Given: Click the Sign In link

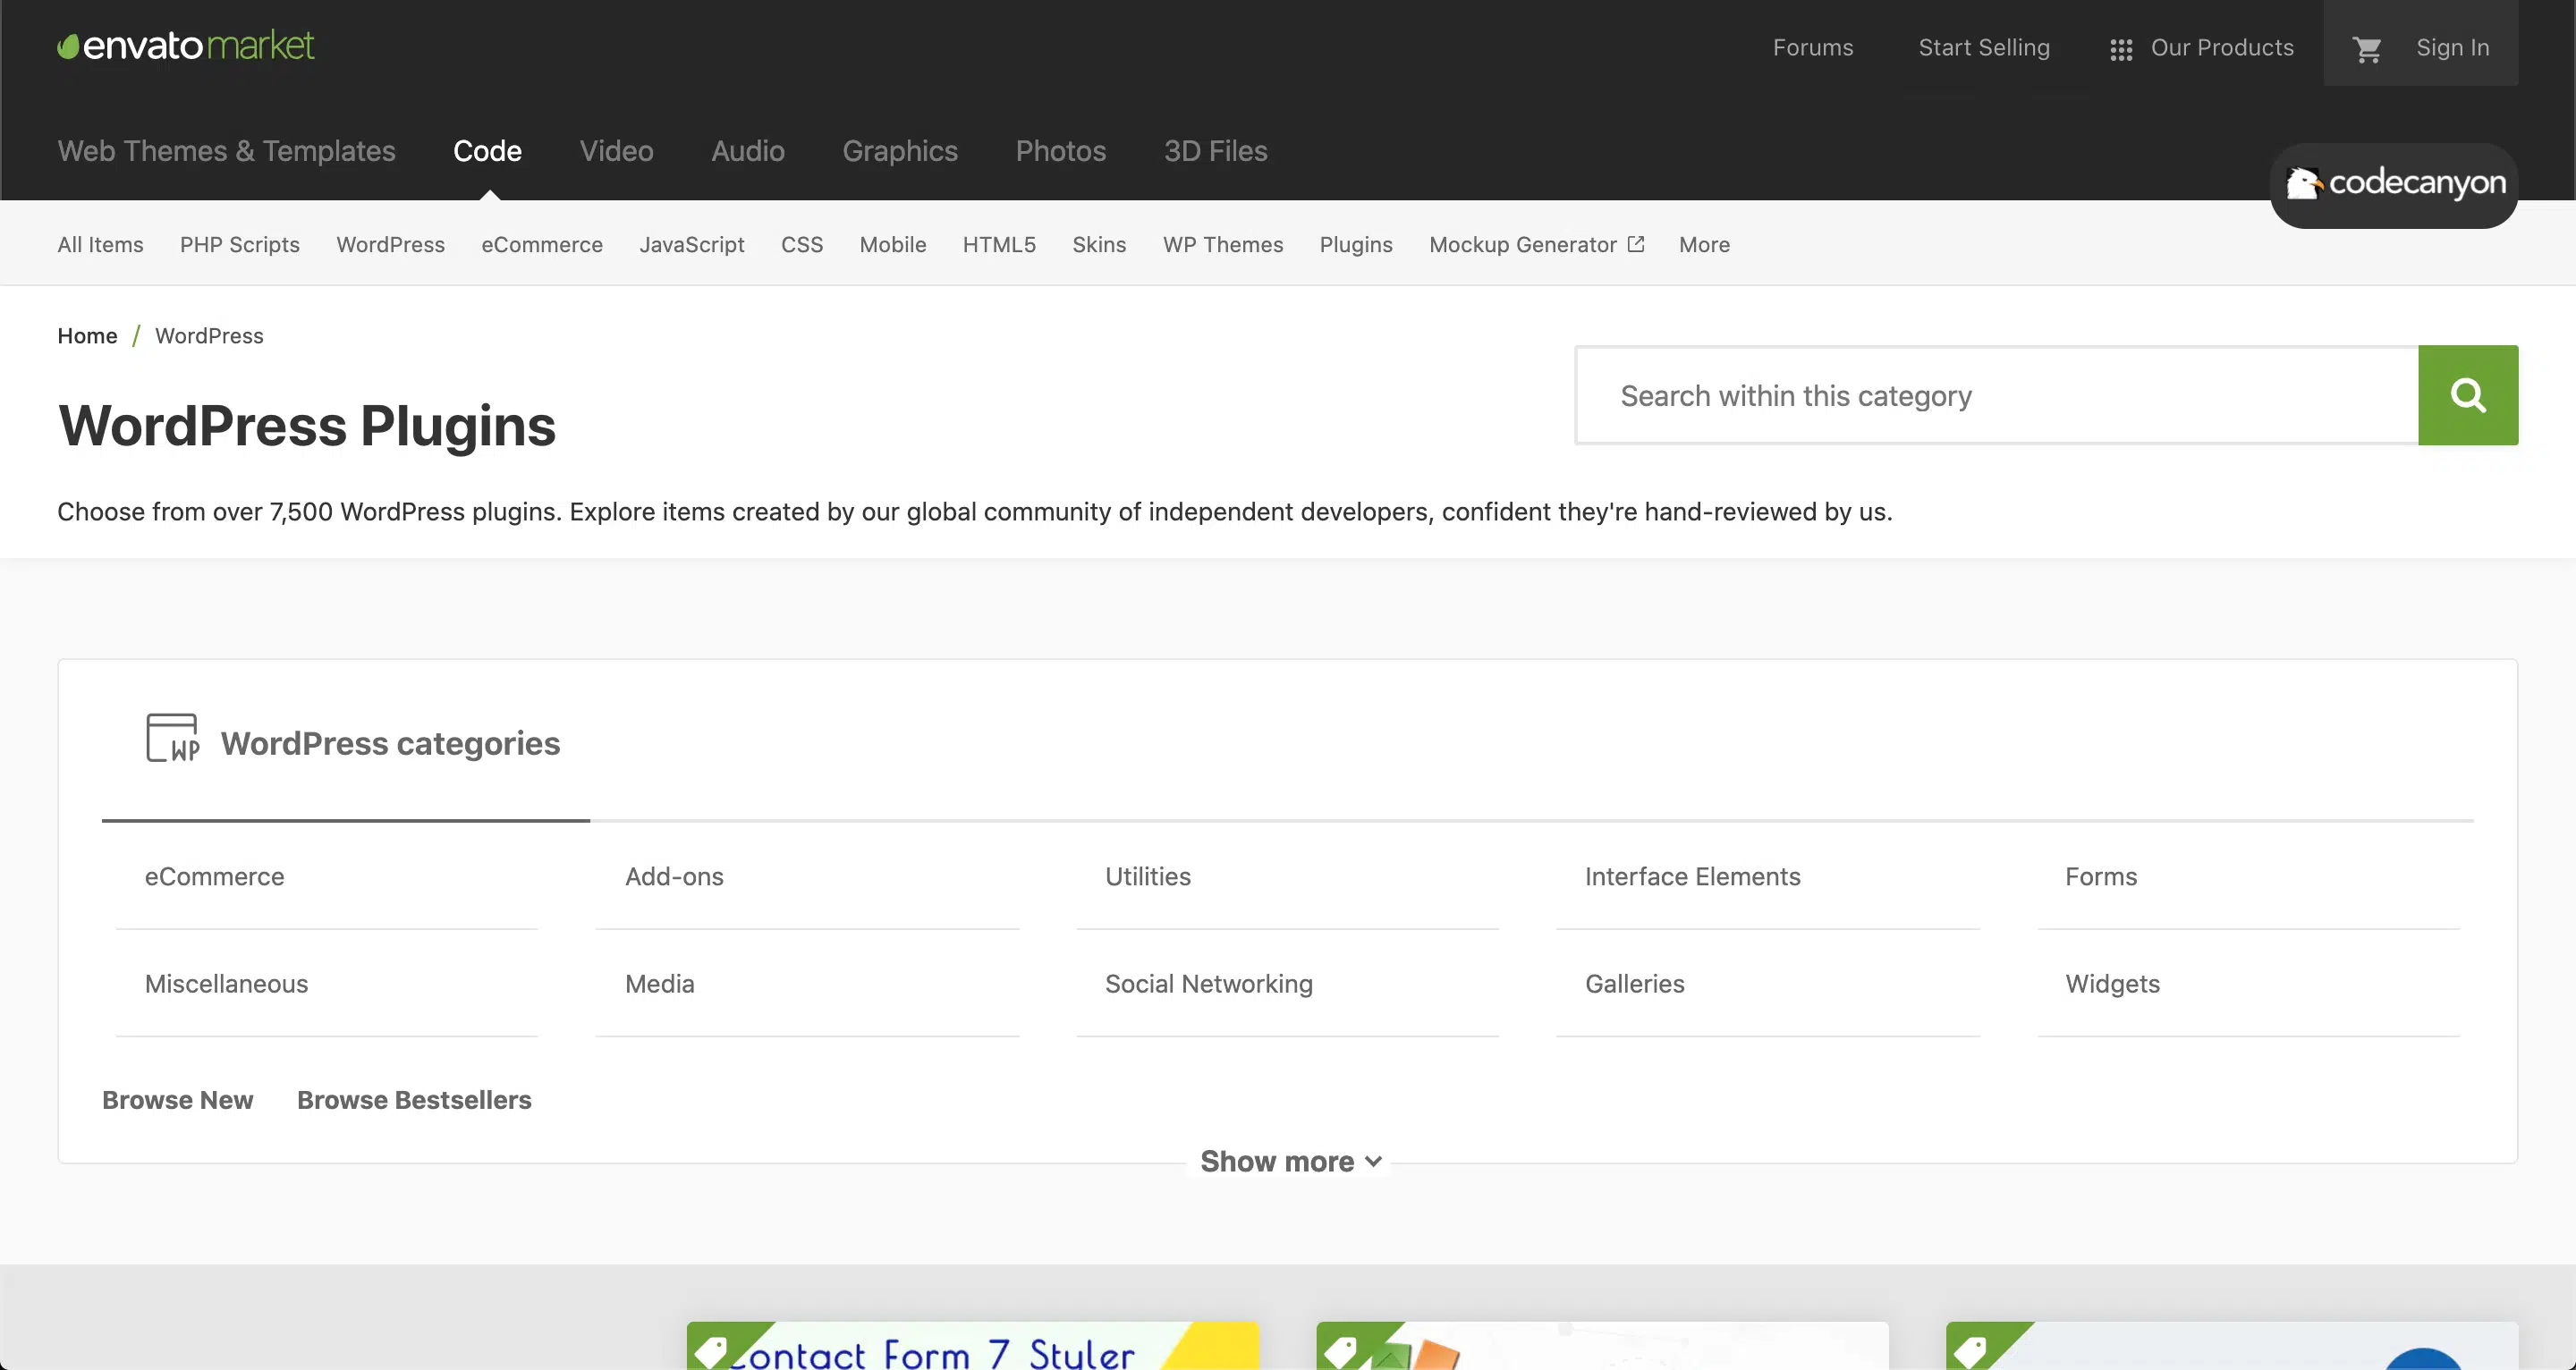Looking at the screenshot, I should pos(2452,48).
